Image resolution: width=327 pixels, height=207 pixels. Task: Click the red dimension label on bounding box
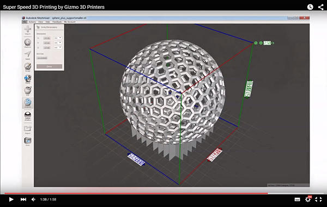214,155
